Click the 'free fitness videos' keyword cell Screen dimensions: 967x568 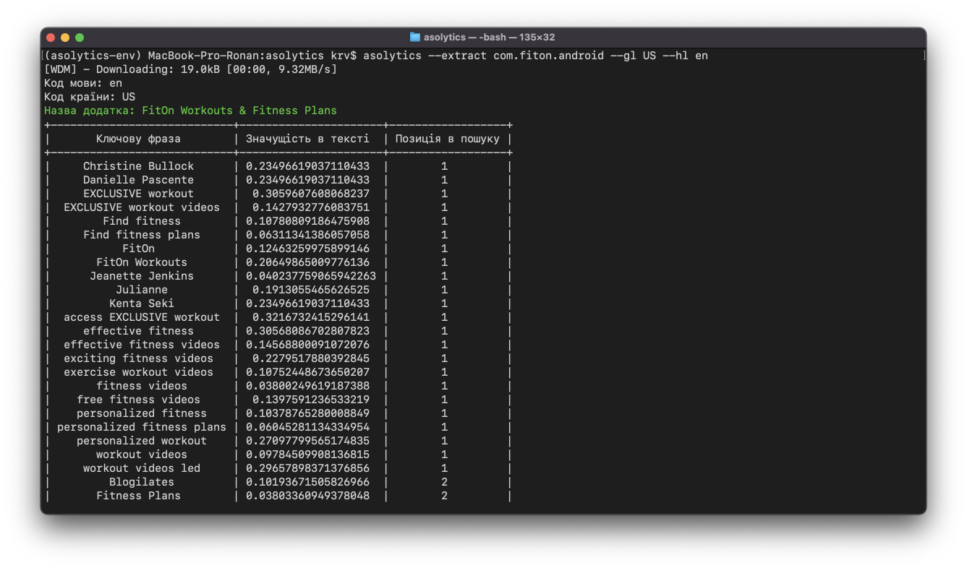(138, 400)
